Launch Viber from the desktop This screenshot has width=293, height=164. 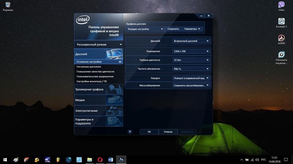282,6
